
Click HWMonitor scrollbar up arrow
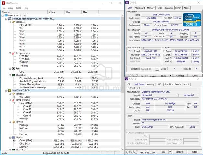click(122, 16)
